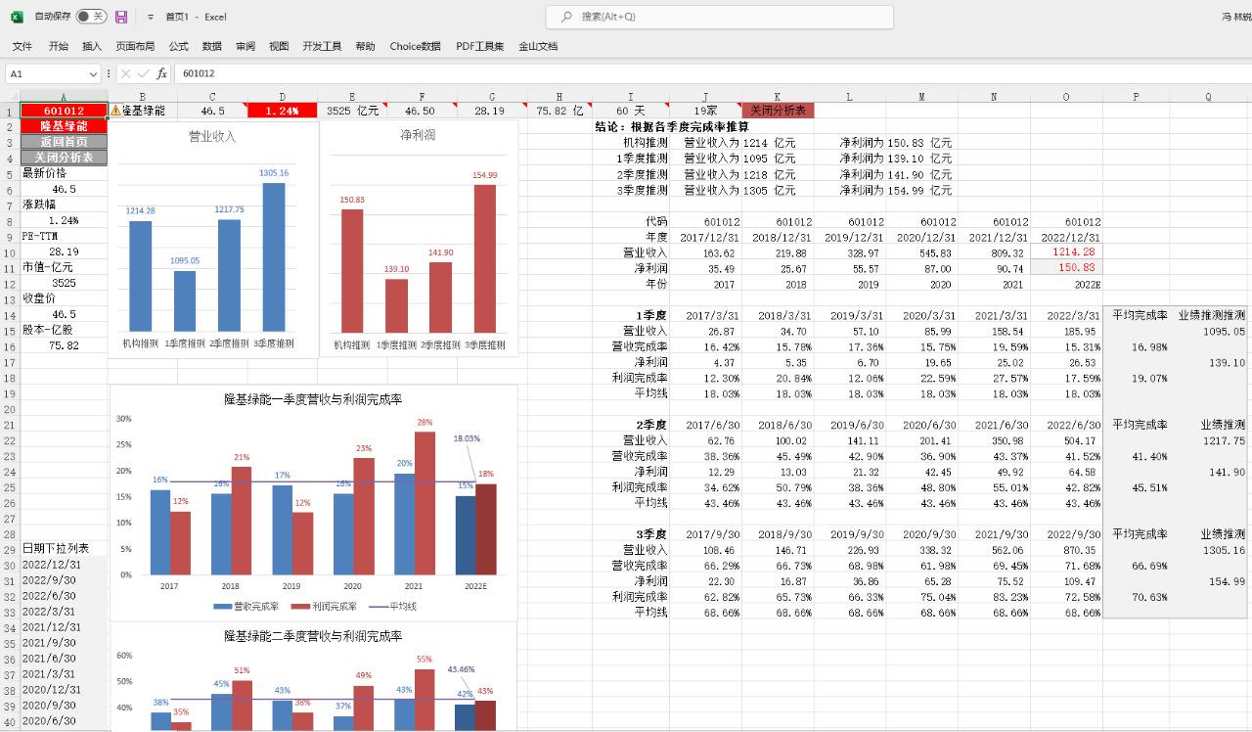Save the workbook with the floppy icon

point(121,17)
